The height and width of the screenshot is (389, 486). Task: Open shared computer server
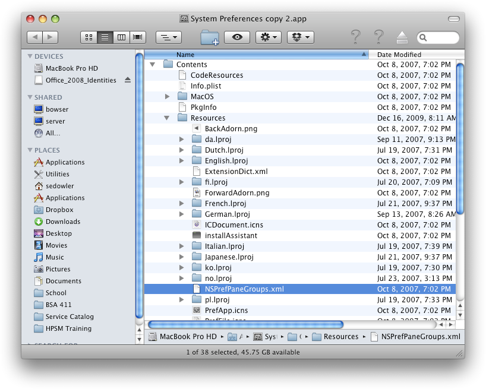[55, 121]
